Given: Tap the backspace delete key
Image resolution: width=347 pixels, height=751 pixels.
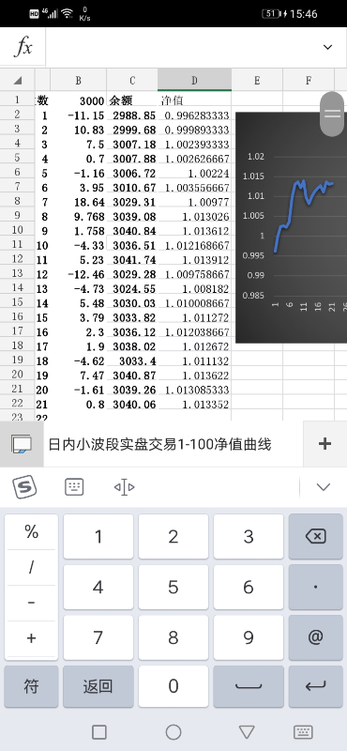Looking at the screenshot, I should tap(315, 536).
